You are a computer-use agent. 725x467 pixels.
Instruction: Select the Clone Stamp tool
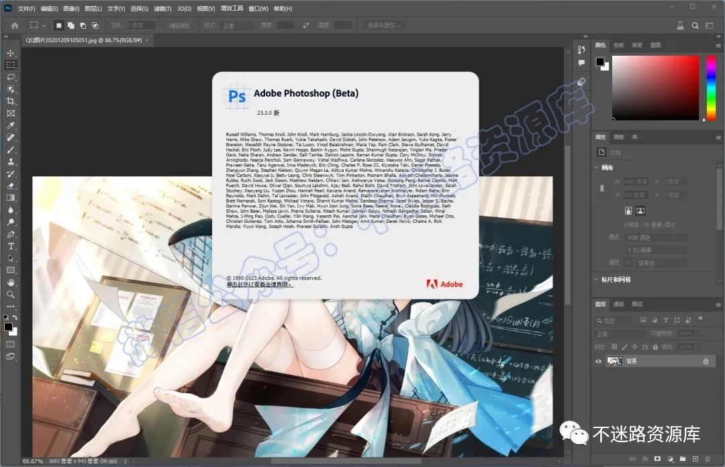11,162
